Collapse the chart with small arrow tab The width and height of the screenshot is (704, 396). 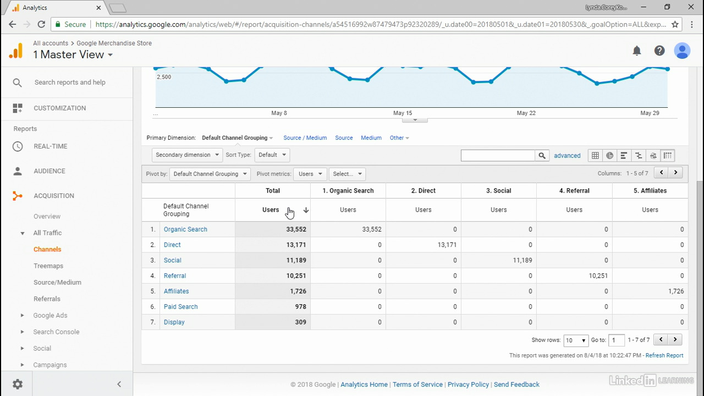pos(415,120)
